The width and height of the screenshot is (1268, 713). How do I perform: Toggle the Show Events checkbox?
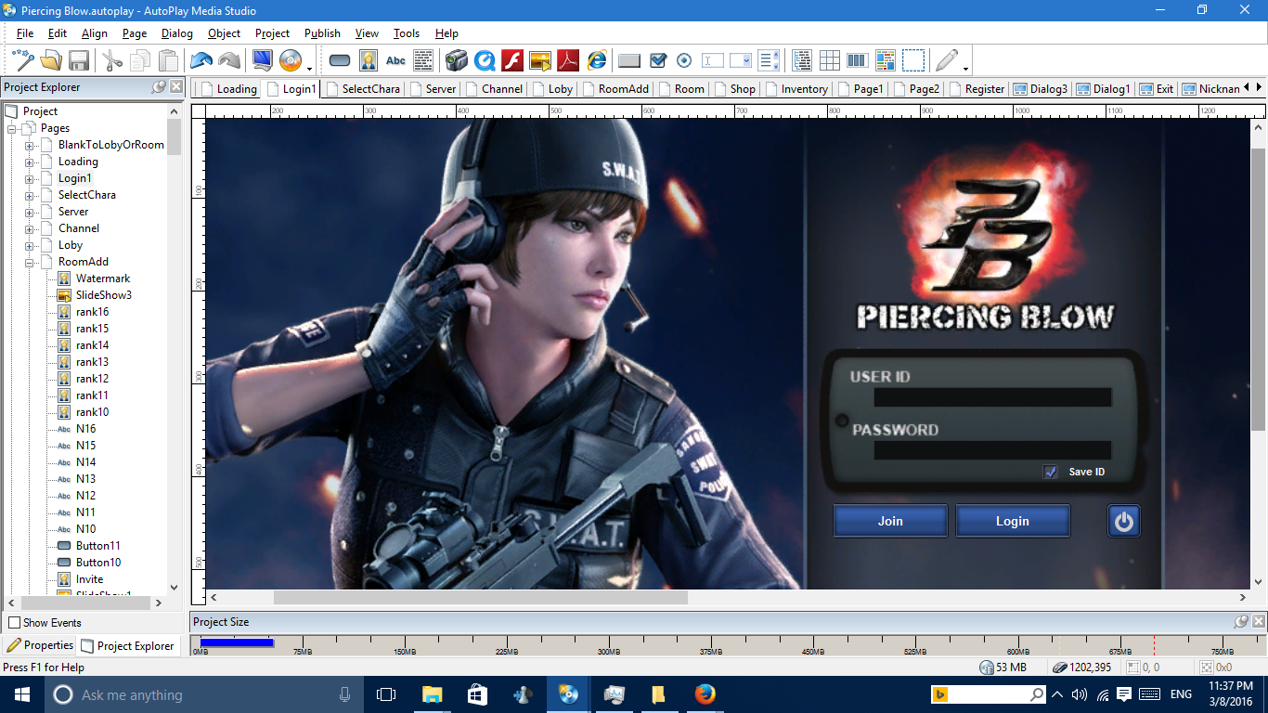click(x=14, y=623)
